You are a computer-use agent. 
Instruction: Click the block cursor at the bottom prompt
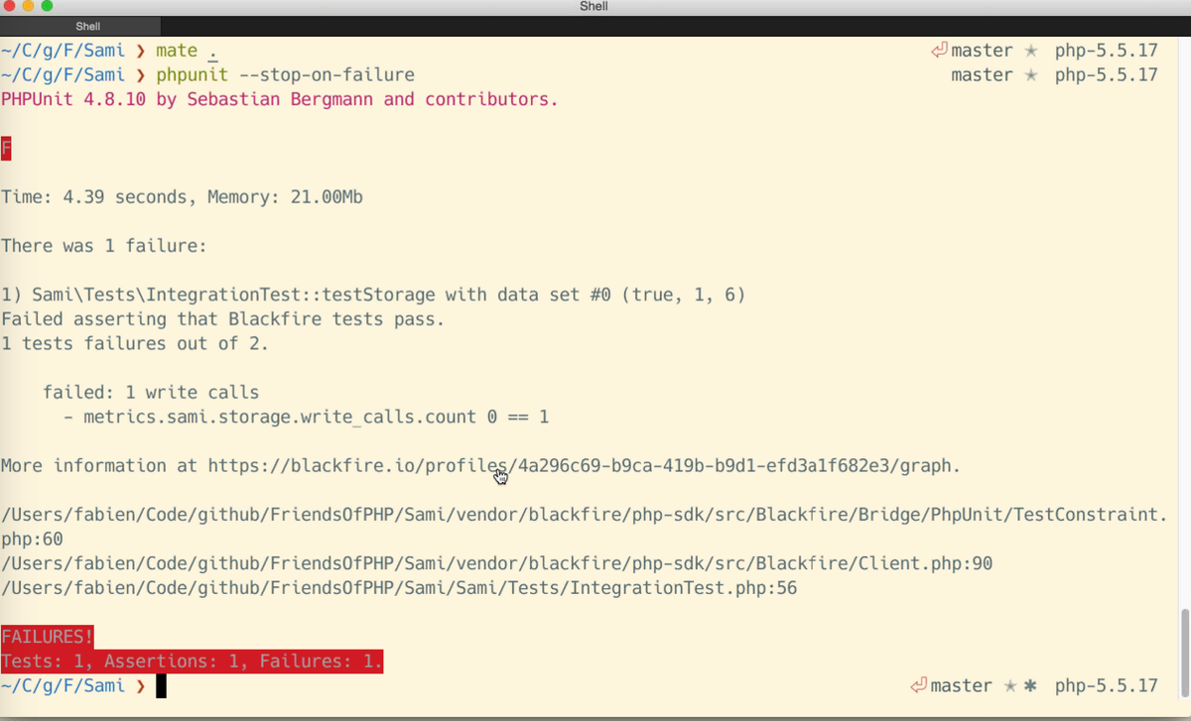(x=161, y=686)
